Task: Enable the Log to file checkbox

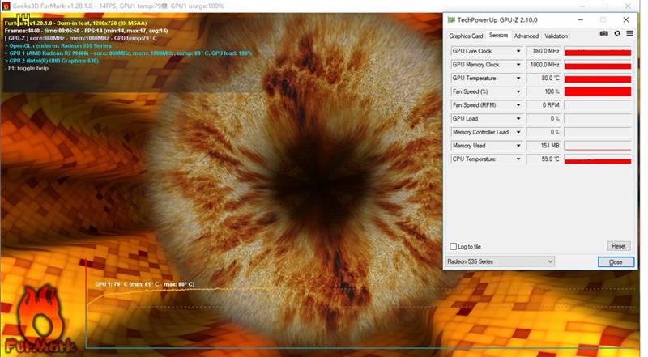Action: [454, 246]
